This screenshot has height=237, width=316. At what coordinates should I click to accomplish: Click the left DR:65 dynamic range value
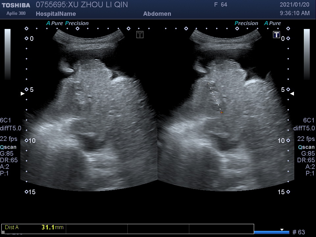tap(9, 160)
